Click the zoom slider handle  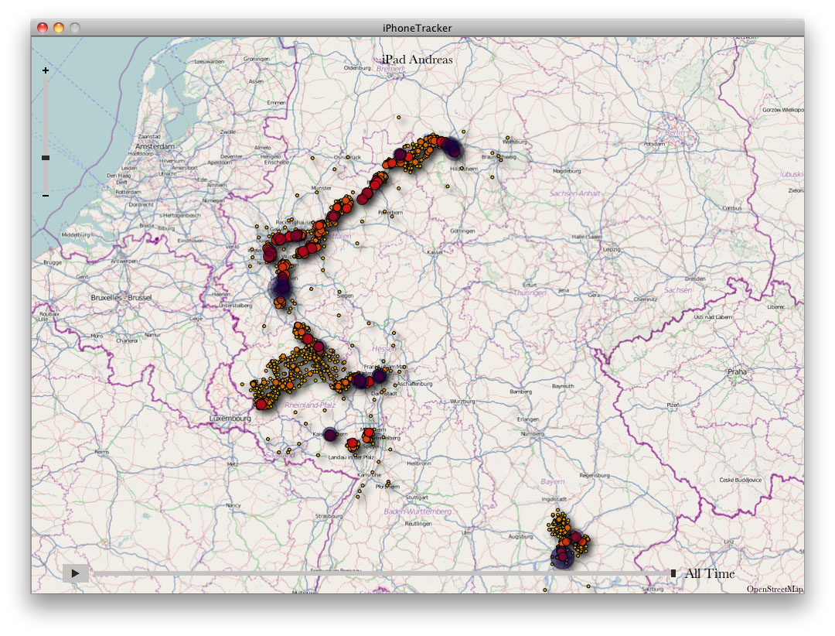pos(46,158)
